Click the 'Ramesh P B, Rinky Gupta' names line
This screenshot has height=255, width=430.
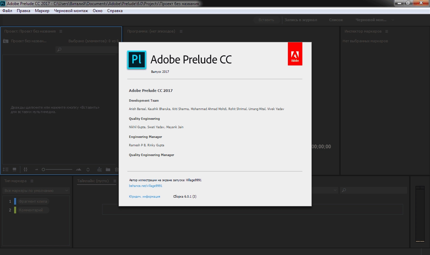coord(146,145)
